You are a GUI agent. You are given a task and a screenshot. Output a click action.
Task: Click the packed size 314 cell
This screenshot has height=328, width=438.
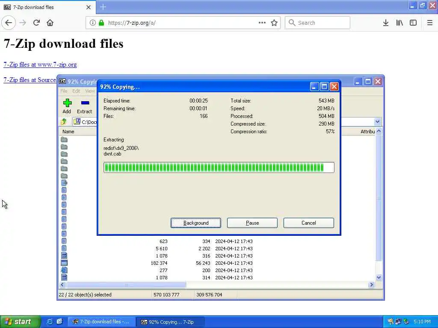tap(206, 278)
